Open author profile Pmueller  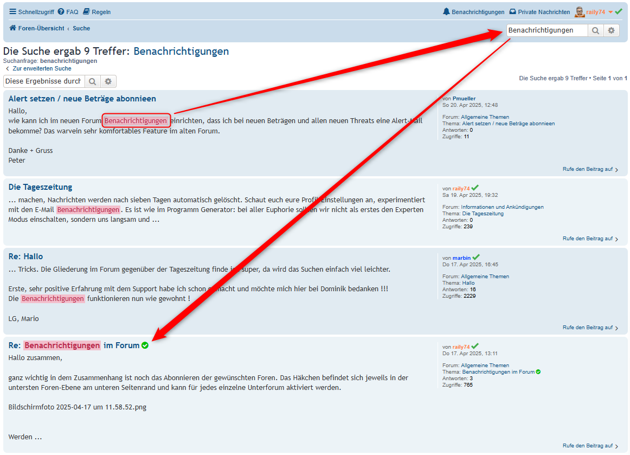(x=464, y=99)
